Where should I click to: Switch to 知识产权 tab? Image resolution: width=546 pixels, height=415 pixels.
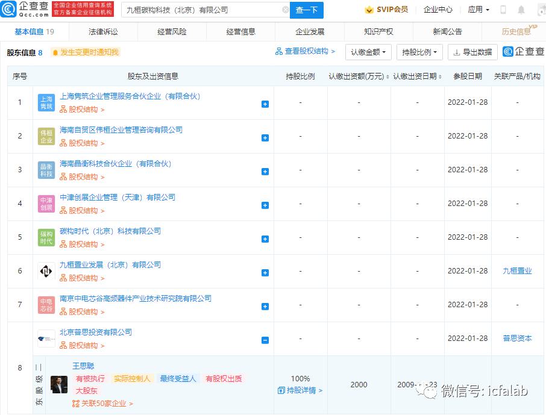[378, 32]
